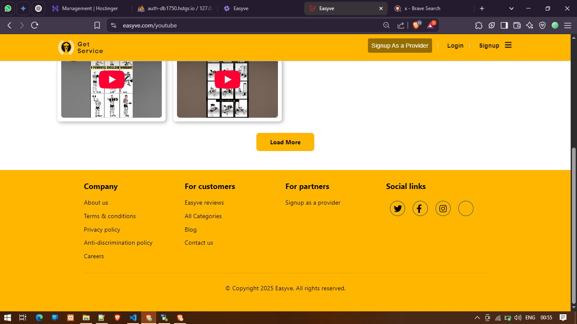The width and height of the screenshot is (577, 324).
Task: Reload the page with the refresh icon
Action: (35, 25)
